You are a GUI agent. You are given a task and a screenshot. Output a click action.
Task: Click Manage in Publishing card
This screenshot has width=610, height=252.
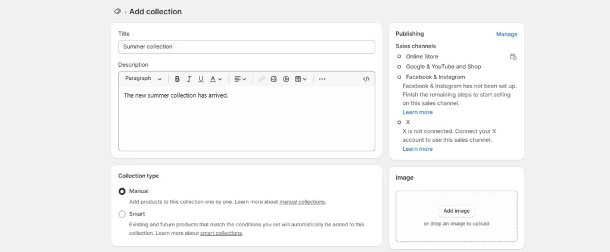pyautogui.click(x=506, y=34)
